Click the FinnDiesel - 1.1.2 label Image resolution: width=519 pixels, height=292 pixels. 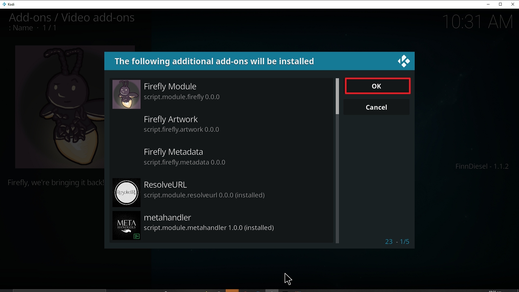[482, 166]
